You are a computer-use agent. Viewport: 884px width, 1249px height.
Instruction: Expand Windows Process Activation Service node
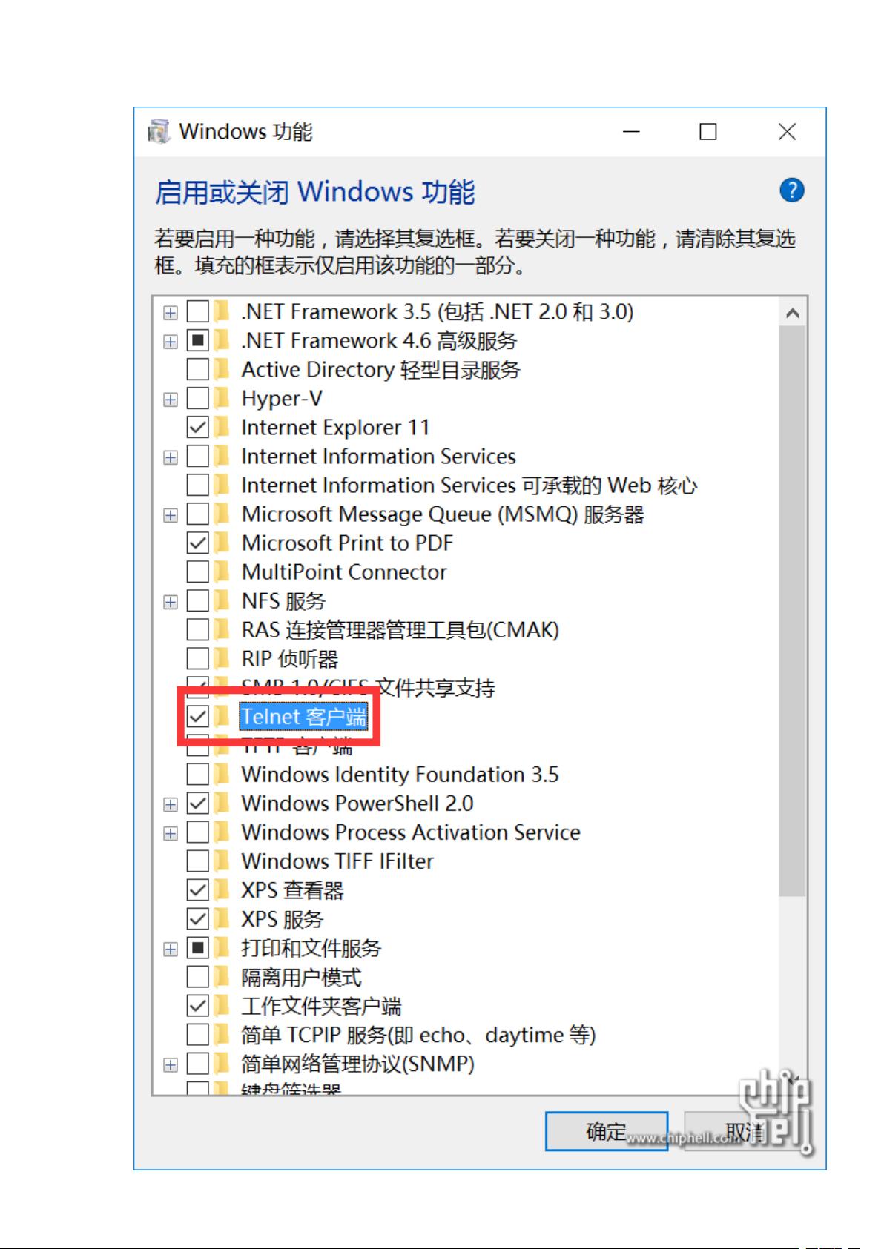[x=171, y=833]
